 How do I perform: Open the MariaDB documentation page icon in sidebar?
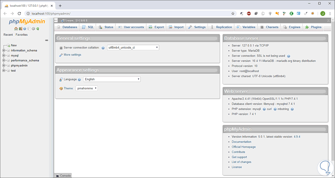(x=29, y=28)
